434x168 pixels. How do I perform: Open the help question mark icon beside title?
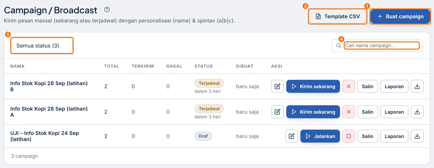107,10
